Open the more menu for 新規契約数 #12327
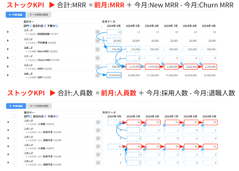Screen dimensions: 239x171 (98, 32)
